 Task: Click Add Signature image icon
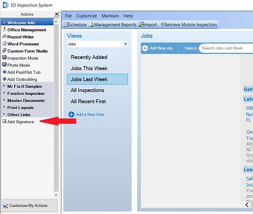tap(4, 121)
